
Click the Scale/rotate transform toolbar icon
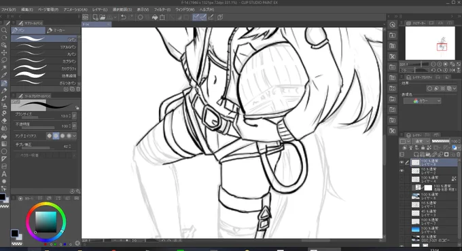(162, 17)
